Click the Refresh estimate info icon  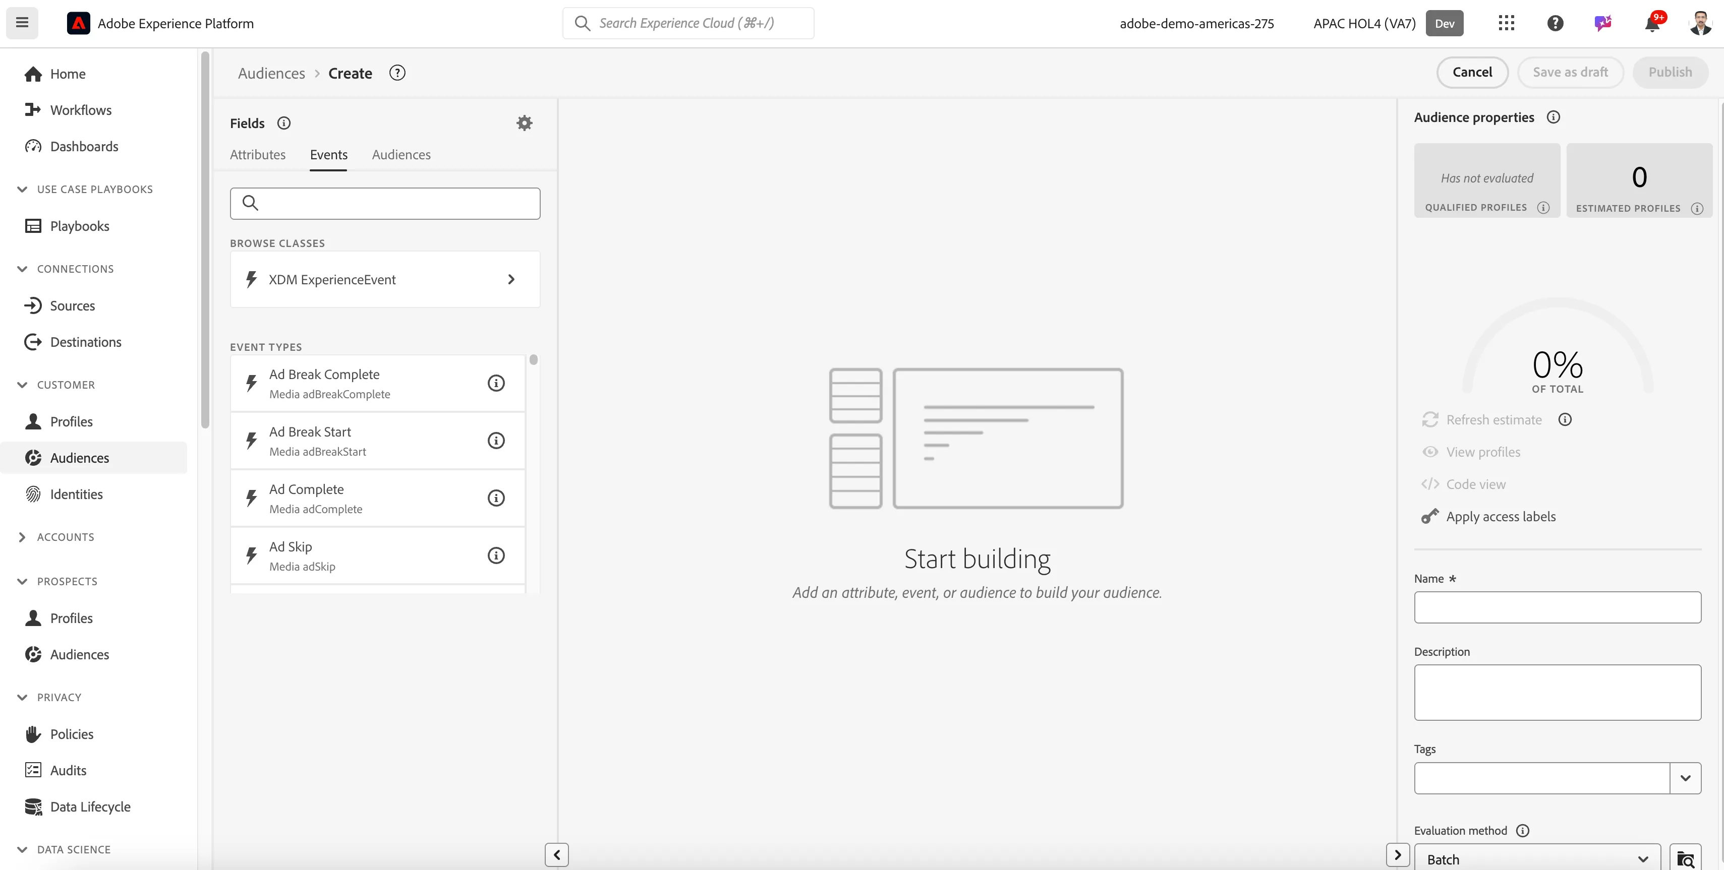pyautogui.click(x=1565, y=419)
